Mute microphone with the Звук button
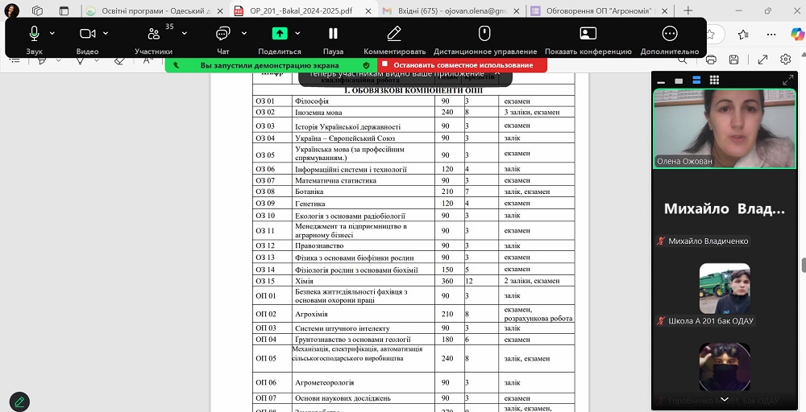 click(34, 34)
